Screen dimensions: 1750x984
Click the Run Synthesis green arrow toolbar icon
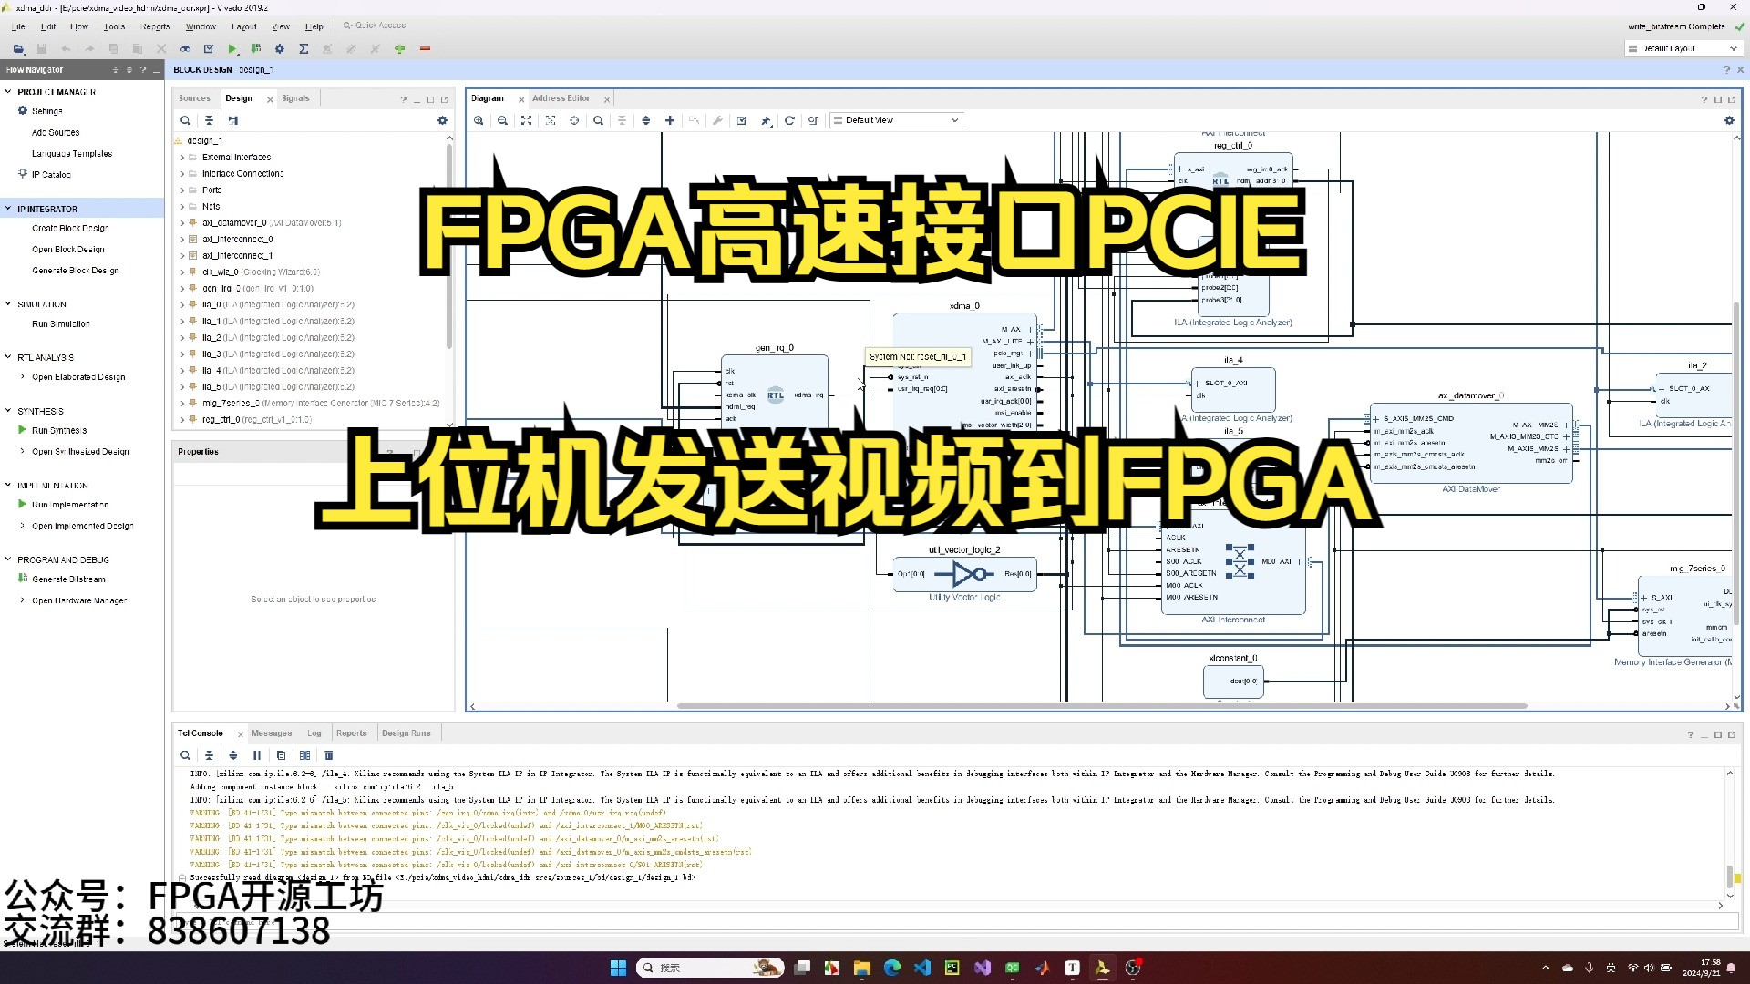pyautogui.click(x=232, y=49)
